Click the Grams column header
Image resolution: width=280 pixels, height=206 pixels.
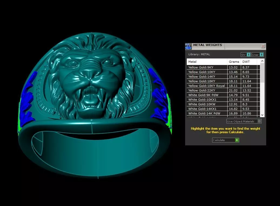click(x=234, y=62)
